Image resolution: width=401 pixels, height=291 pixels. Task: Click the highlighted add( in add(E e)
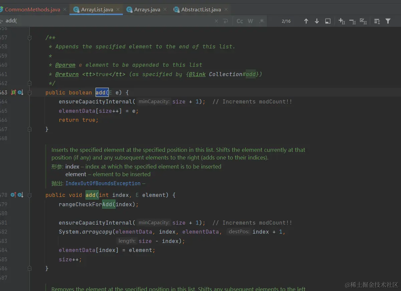pos(102,92)
